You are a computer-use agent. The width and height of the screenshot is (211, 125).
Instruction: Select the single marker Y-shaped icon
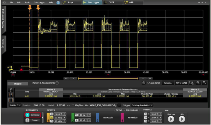click(11, 90)
